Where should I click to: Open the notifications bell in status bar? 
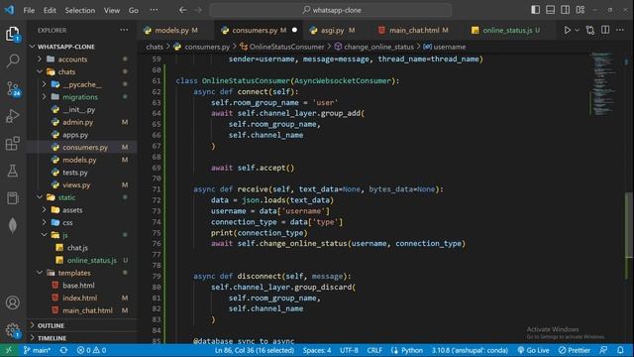[x=621, y=350]
